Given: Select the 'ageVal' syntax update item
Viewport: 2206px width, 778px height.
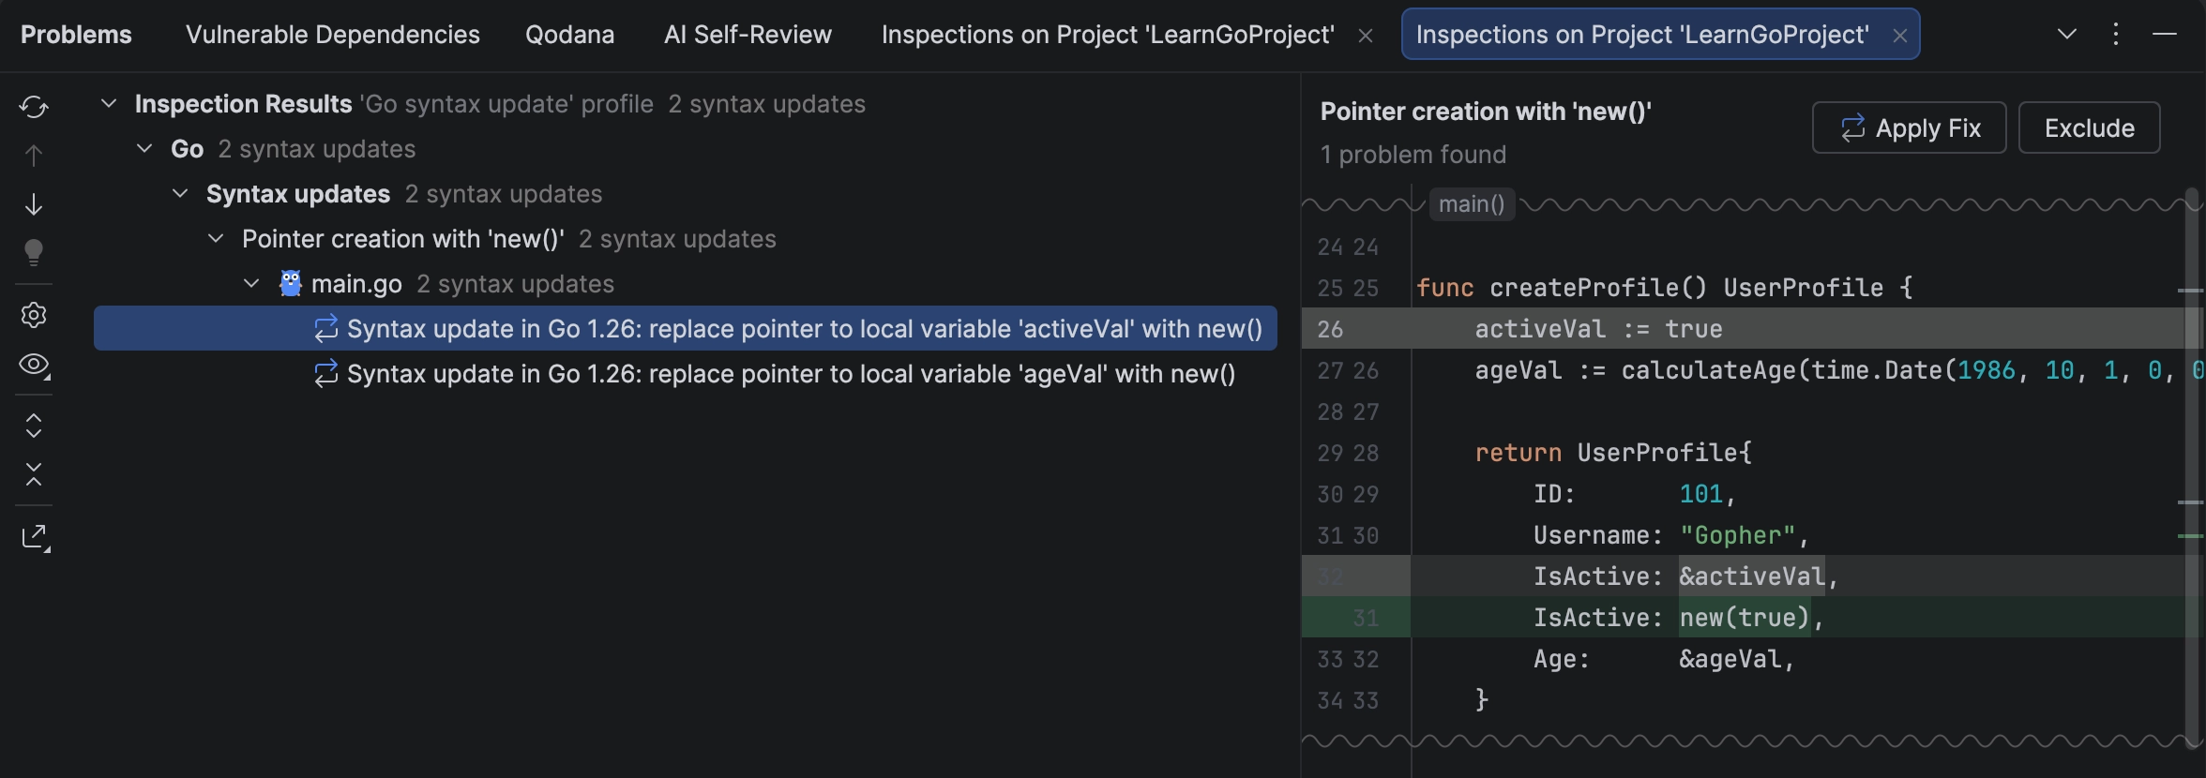Looking at the screenshot, I should click(x=791, y=374).
